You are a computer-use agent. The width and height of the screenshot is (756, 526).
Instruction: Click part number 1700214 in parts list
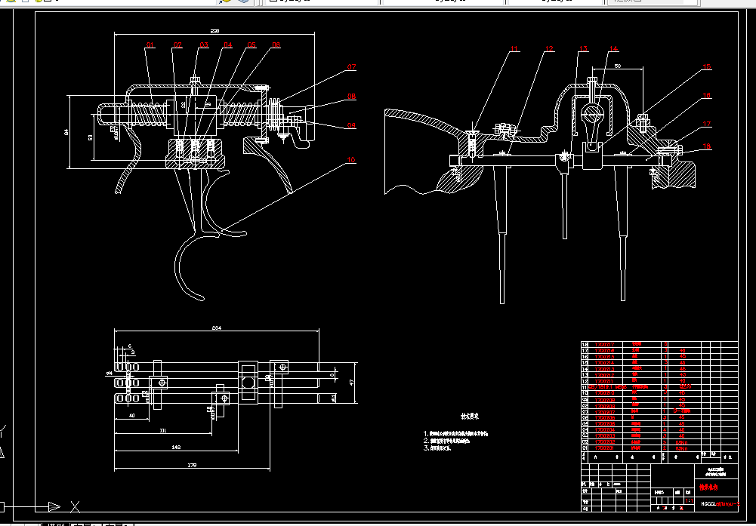[x=605, y=363]
